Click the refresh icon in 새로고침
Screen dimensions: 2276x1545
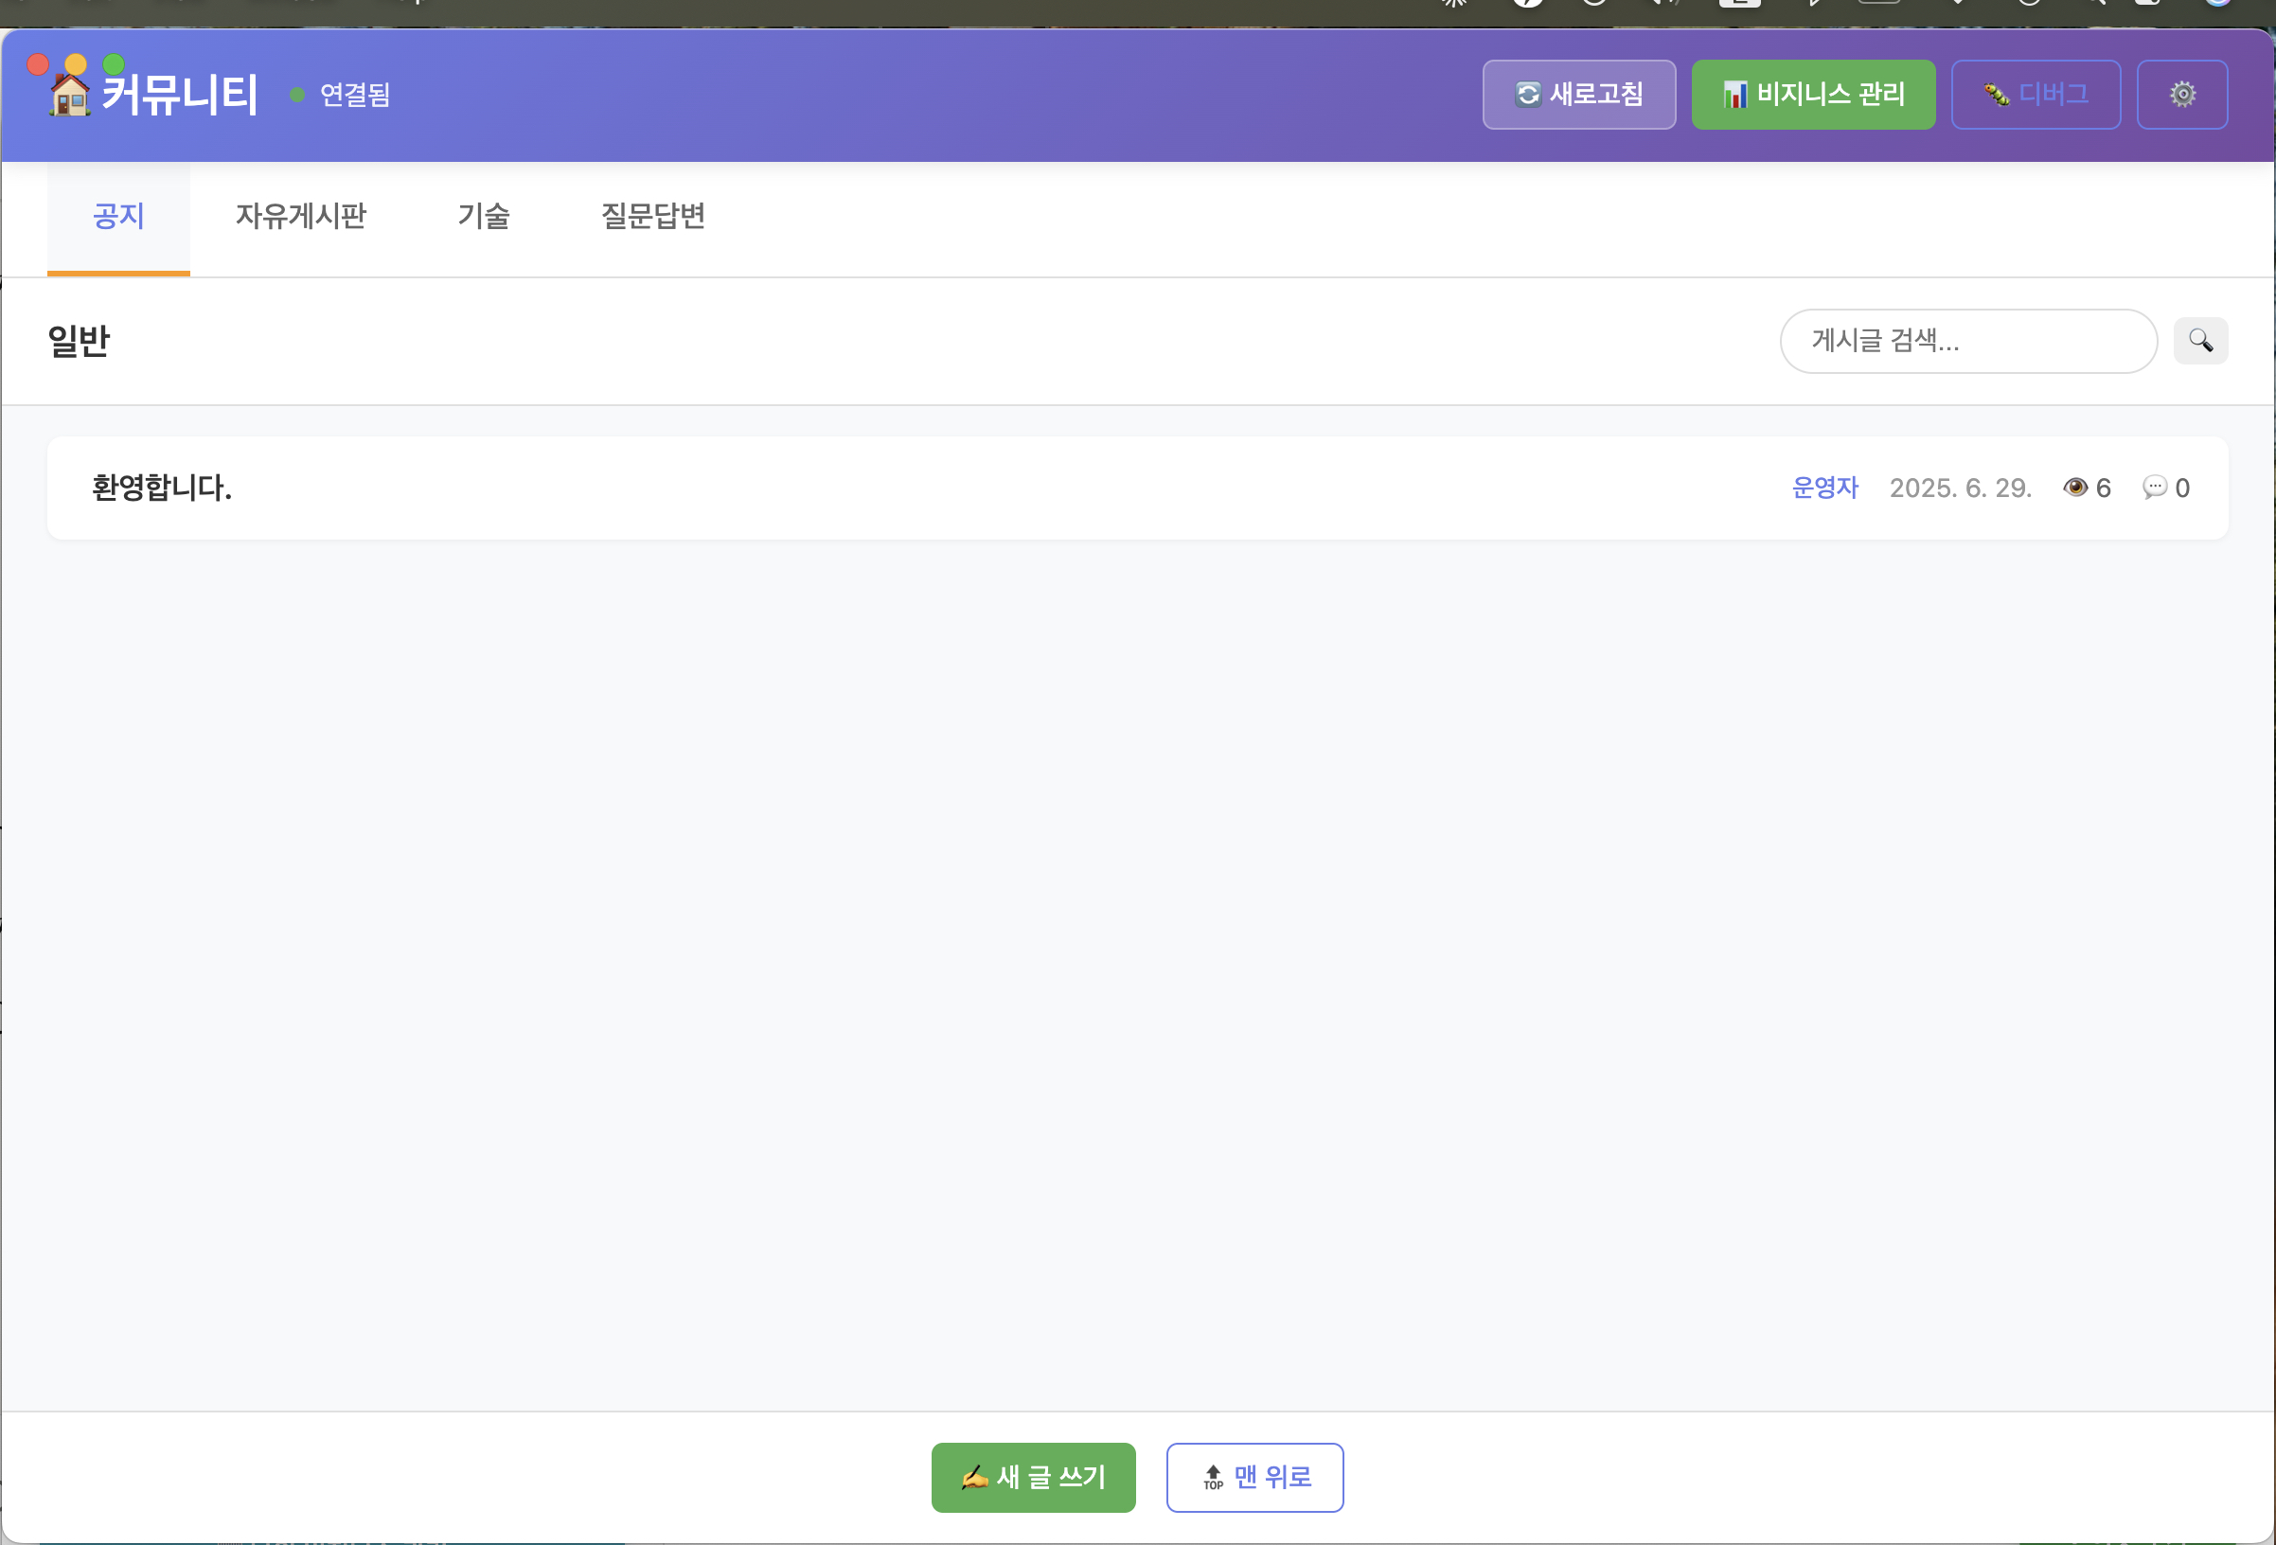[1527, 95]
